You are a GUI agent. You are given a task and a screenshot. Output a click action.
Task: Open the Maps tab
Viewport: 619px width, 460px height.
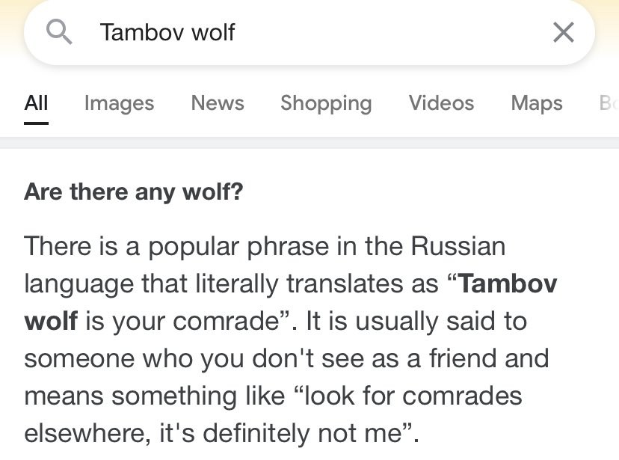(x=537, y=103)
